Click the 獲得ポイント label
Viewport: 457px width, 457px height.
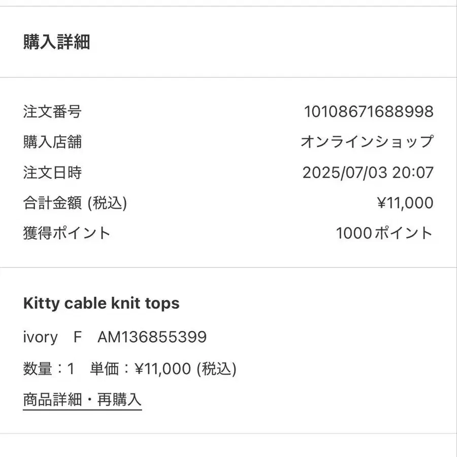[67, 234]
